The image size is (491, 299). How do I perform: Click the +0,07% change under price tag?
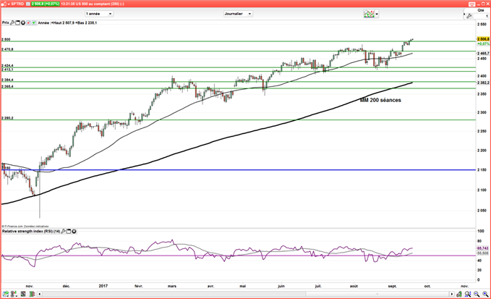(483, 43)
